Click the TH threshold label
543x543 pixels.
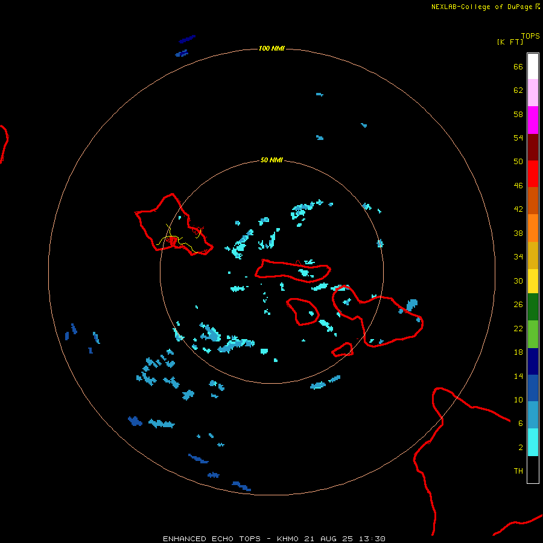[518, 471]
